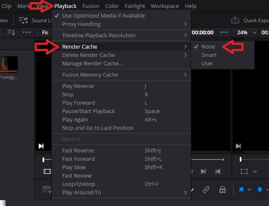Open source viewer Fit zoom dropdown
269x206 pixels.
(45, 32)
